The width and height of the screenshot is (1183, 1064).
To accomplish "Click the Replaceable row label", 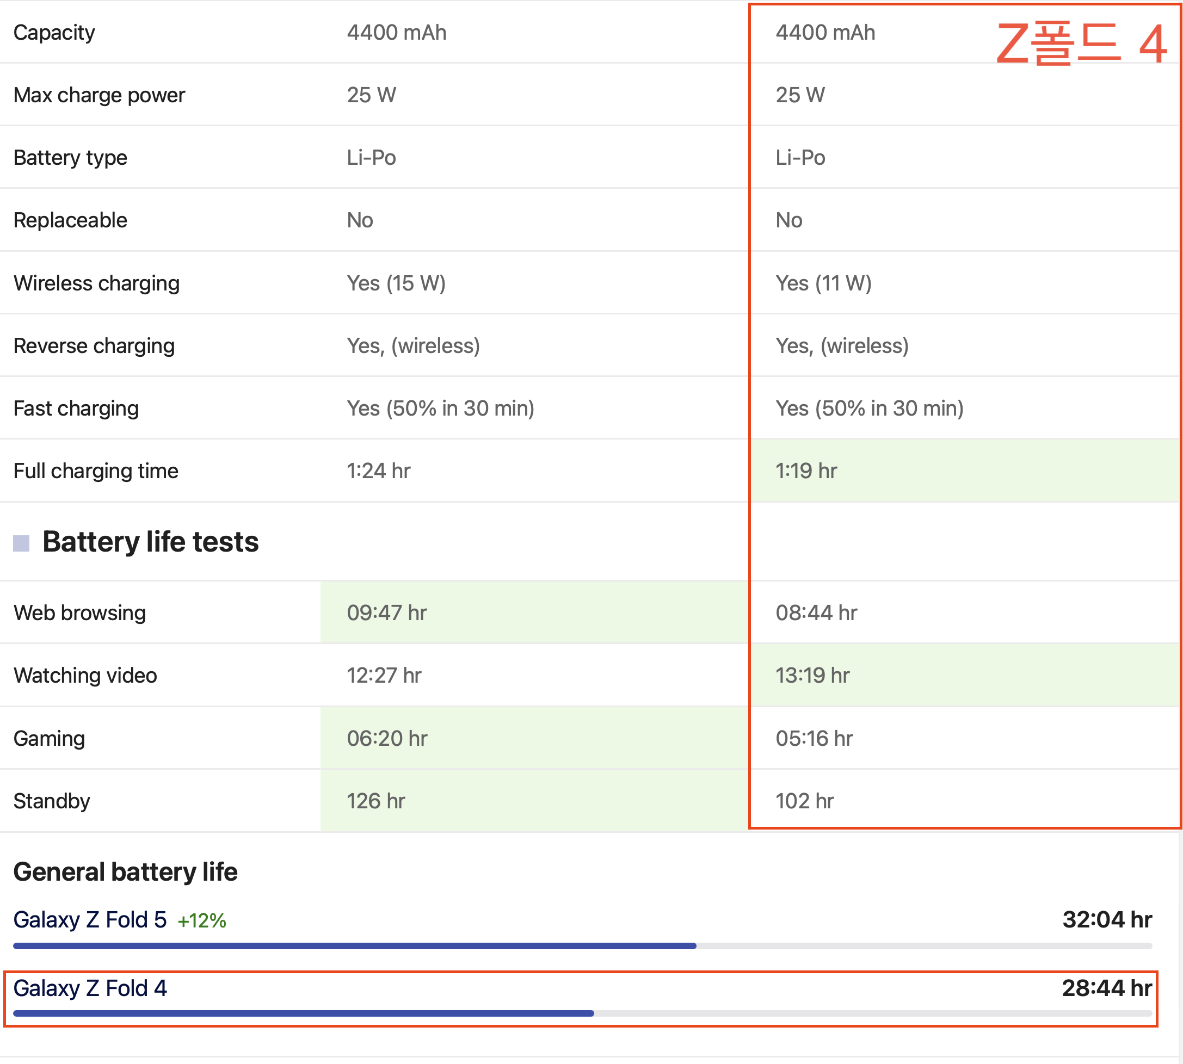I will 70,220.
